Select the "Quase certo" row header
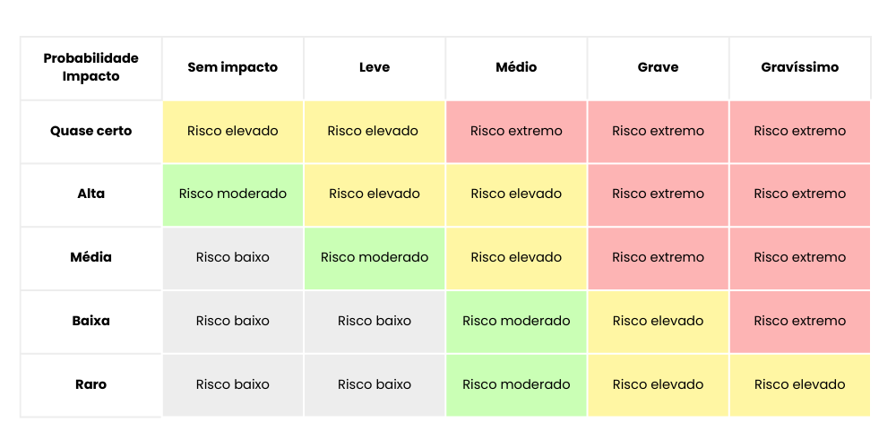896x448 pixels. point(90,131)
